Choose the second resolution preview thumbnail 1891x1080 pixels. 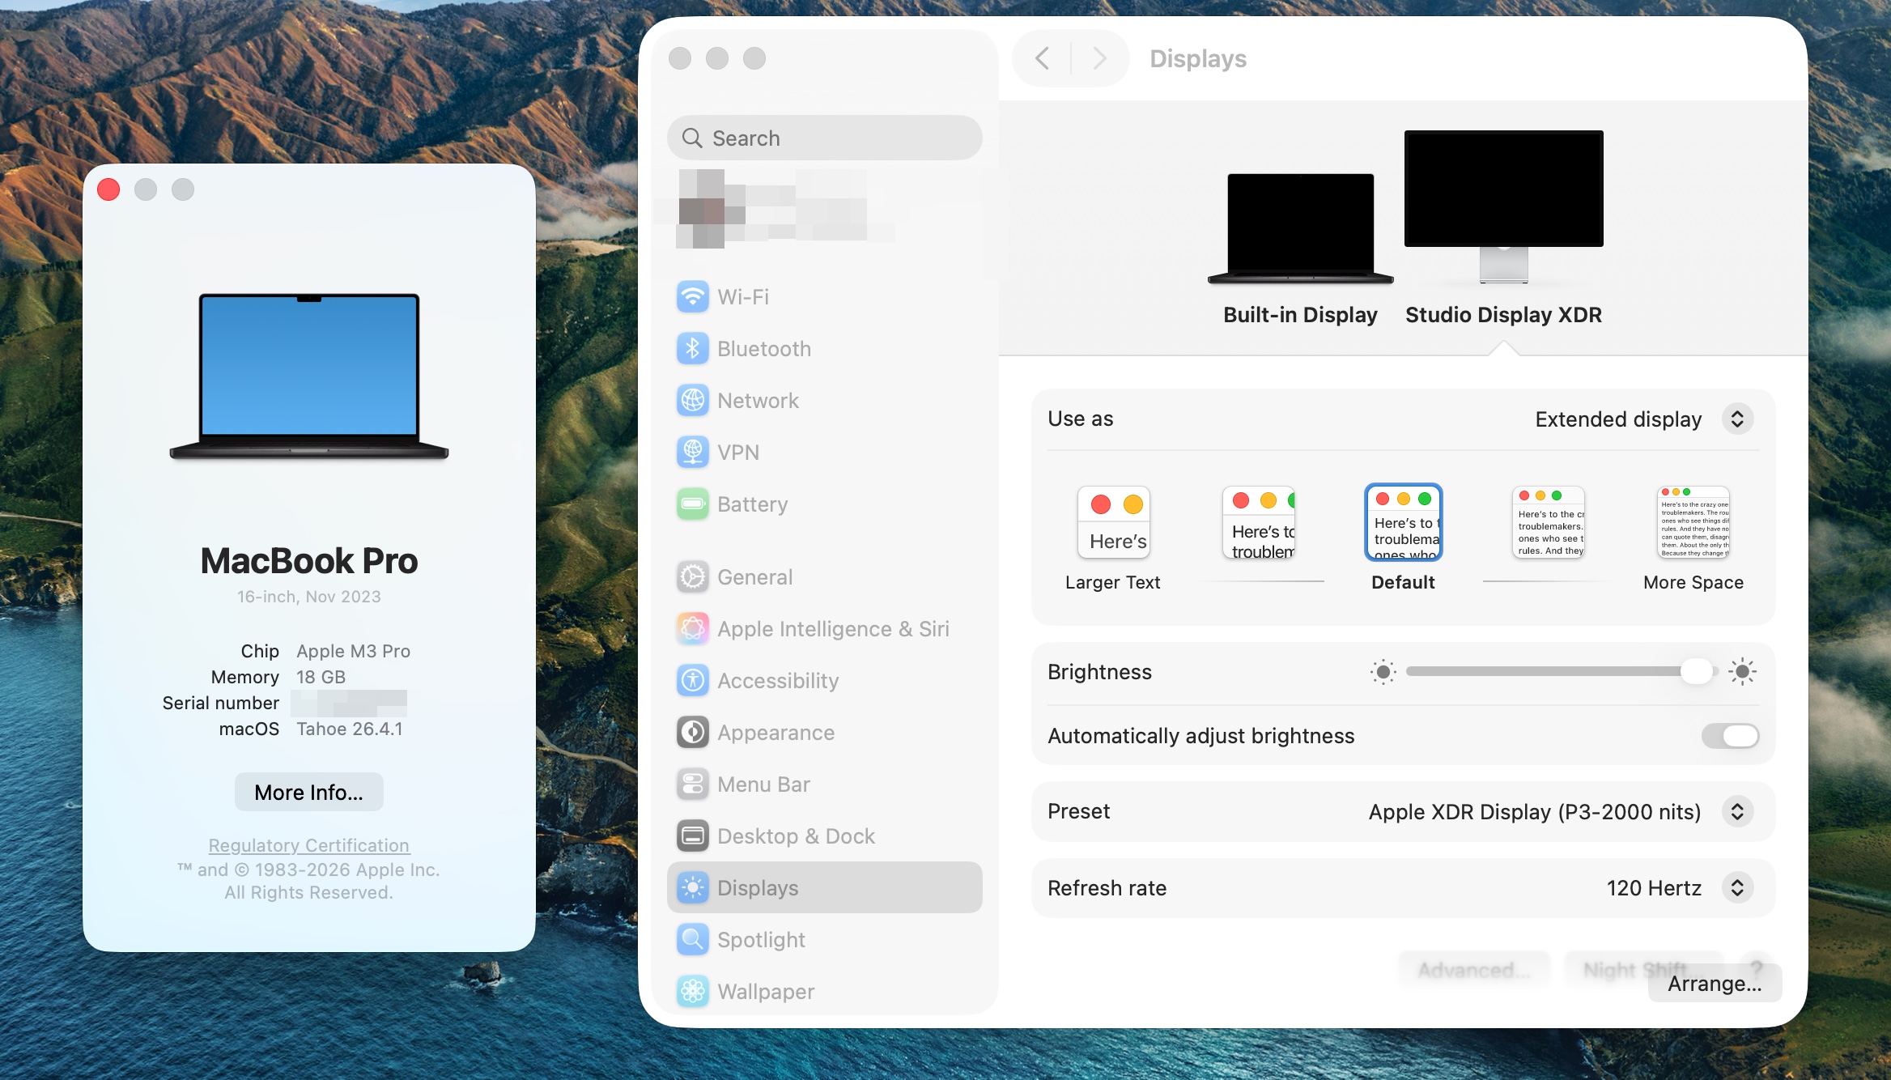point(1259,523)
